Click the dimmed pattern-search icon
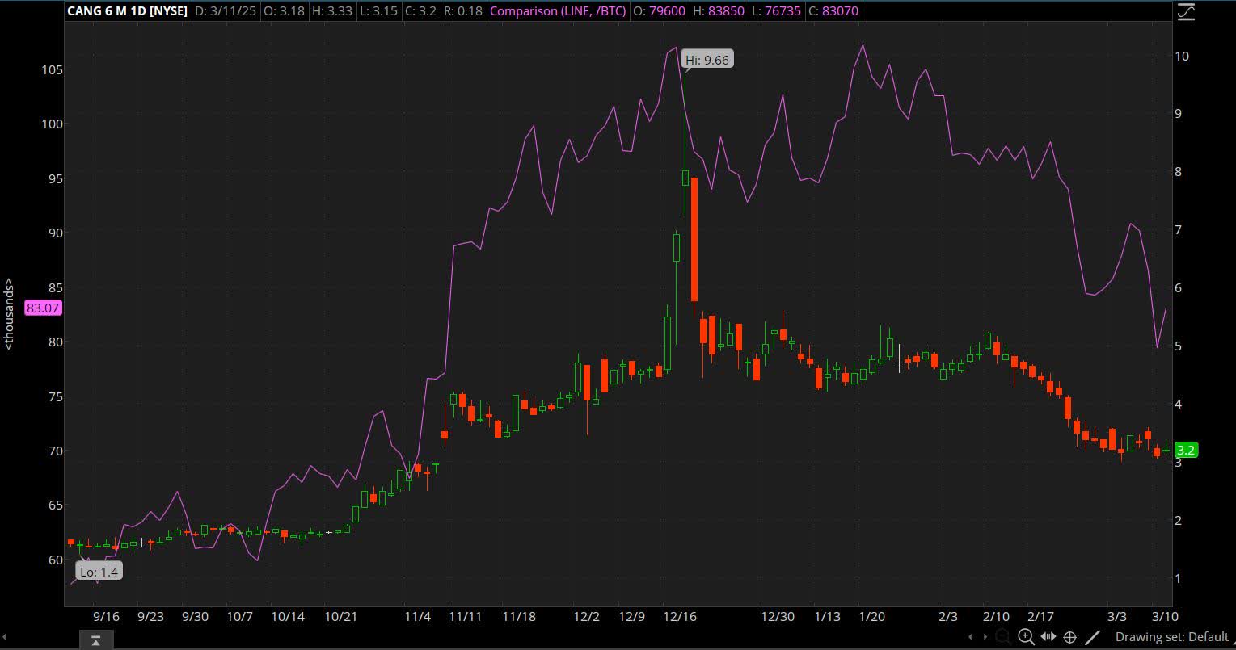1236x650 pixels. pos(1002,637)
